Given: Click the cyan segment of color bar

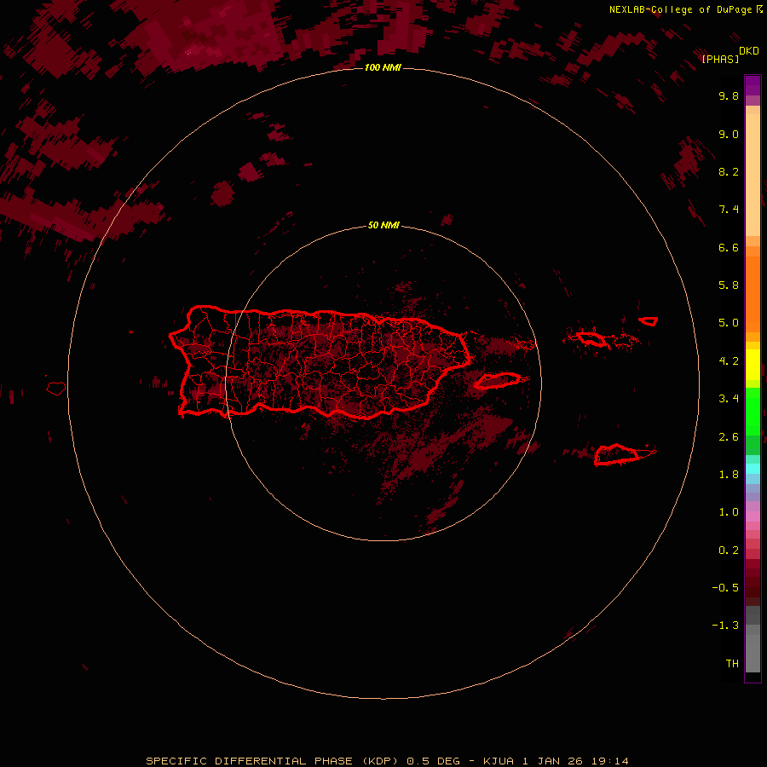Looking at the screenshot, I should (x=753, y=469).
